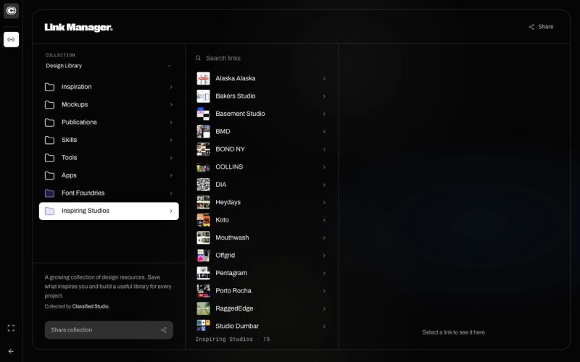Open RaggedEdge green thumbnail
The width and height of the screenshot is (580, 362).
tap(203, 309)
